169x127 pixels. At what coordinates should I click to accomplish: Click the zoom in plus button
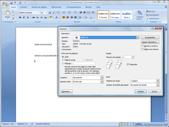coord(163,124)
